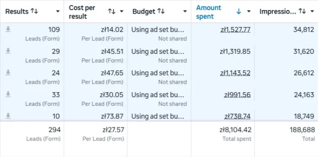Image resolution: width=319 pixels, height=158 pixels.
Task: Click the 24,163 impressions value
Action: point(304,95)
